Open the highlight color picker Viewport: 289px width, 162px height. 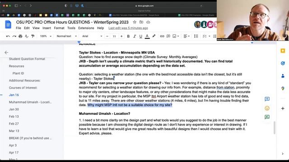coord(154,36)
